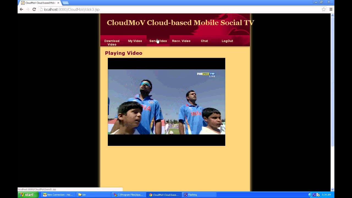Open the Windows start menu

click(x=28, y=195)
